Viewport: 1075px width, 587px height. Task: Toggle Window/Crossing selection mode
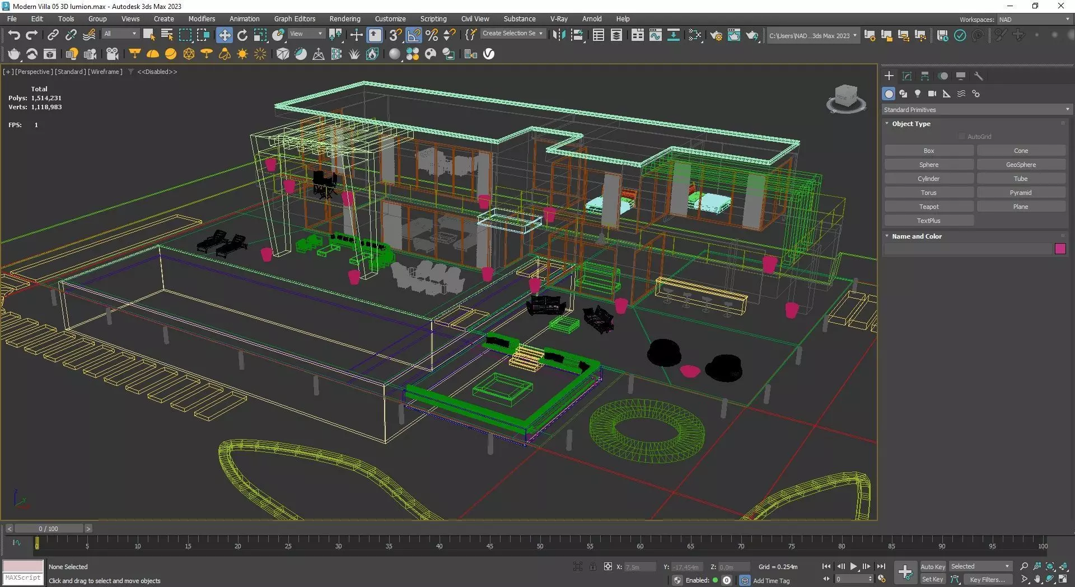[203, 35]
